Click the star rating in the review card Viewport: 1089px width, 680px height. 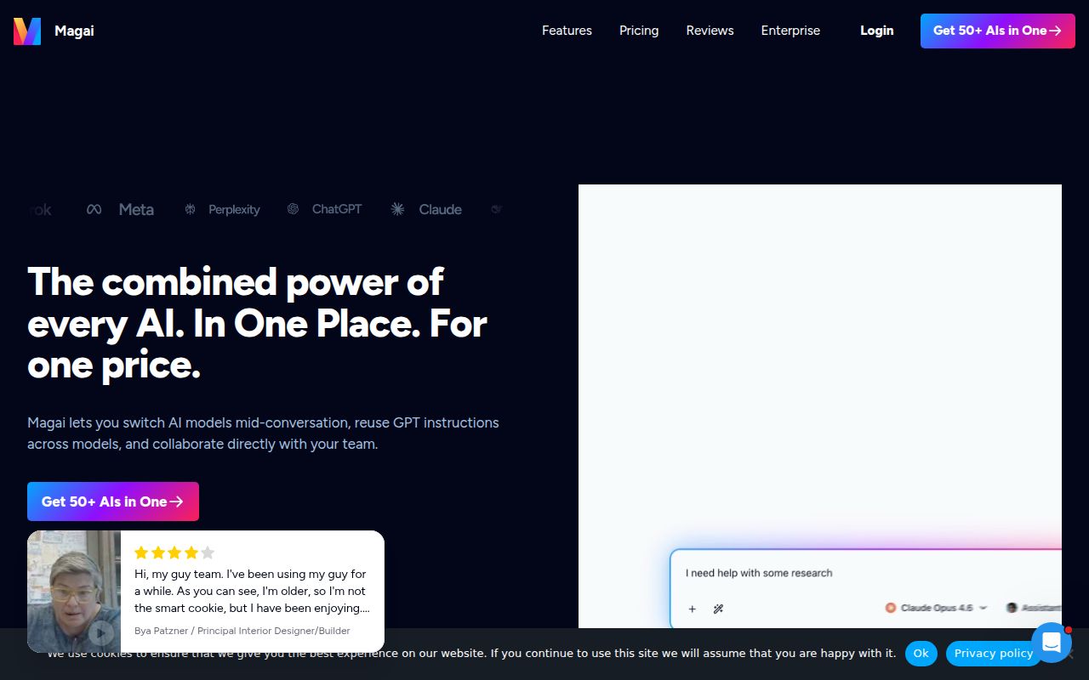174,552
